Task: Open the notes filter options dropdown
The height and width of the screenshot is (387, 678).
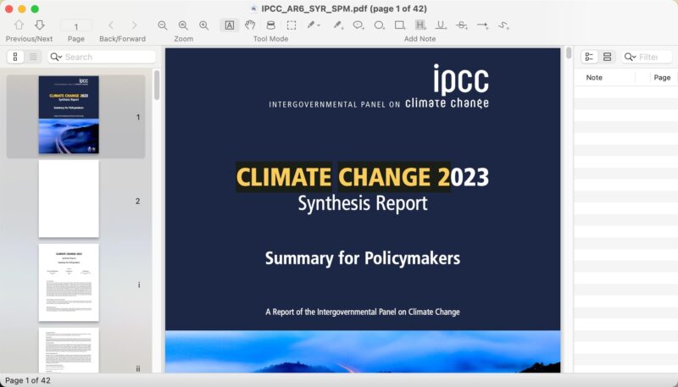Action: [x=630, y=57]
